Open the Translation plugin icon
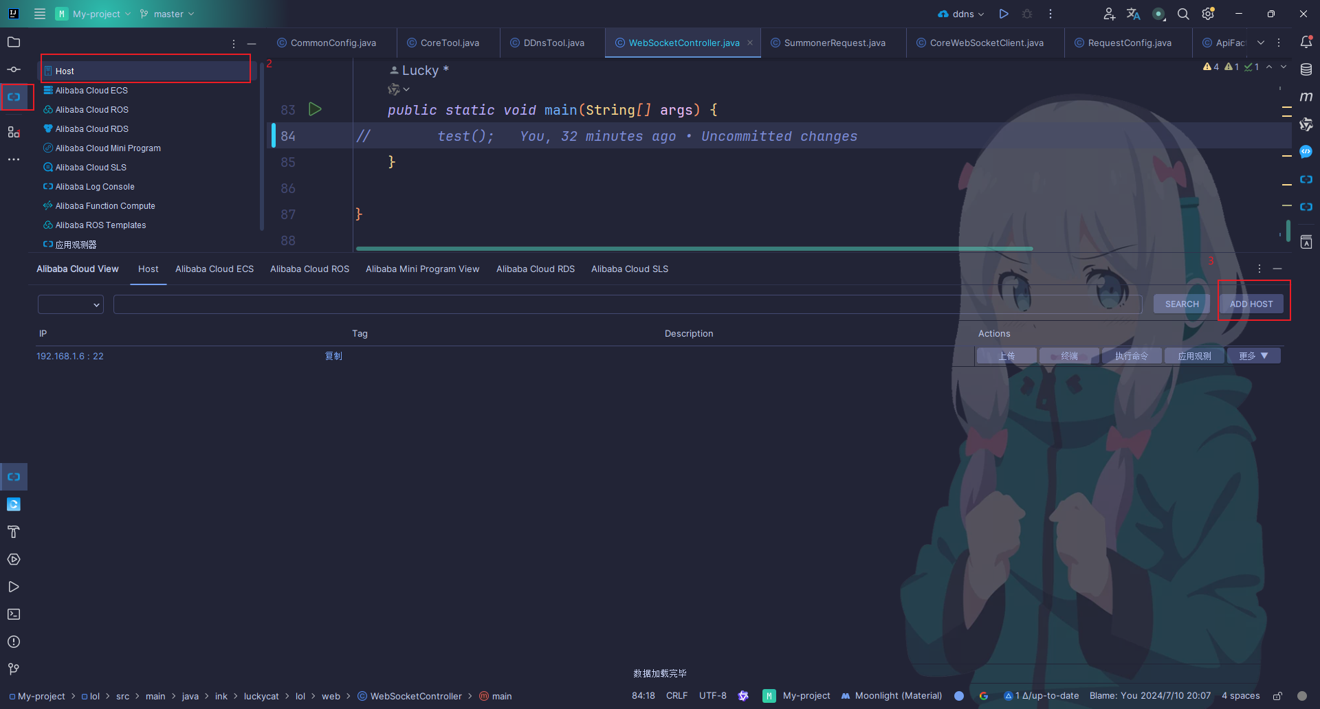 tap(1134, 14)
